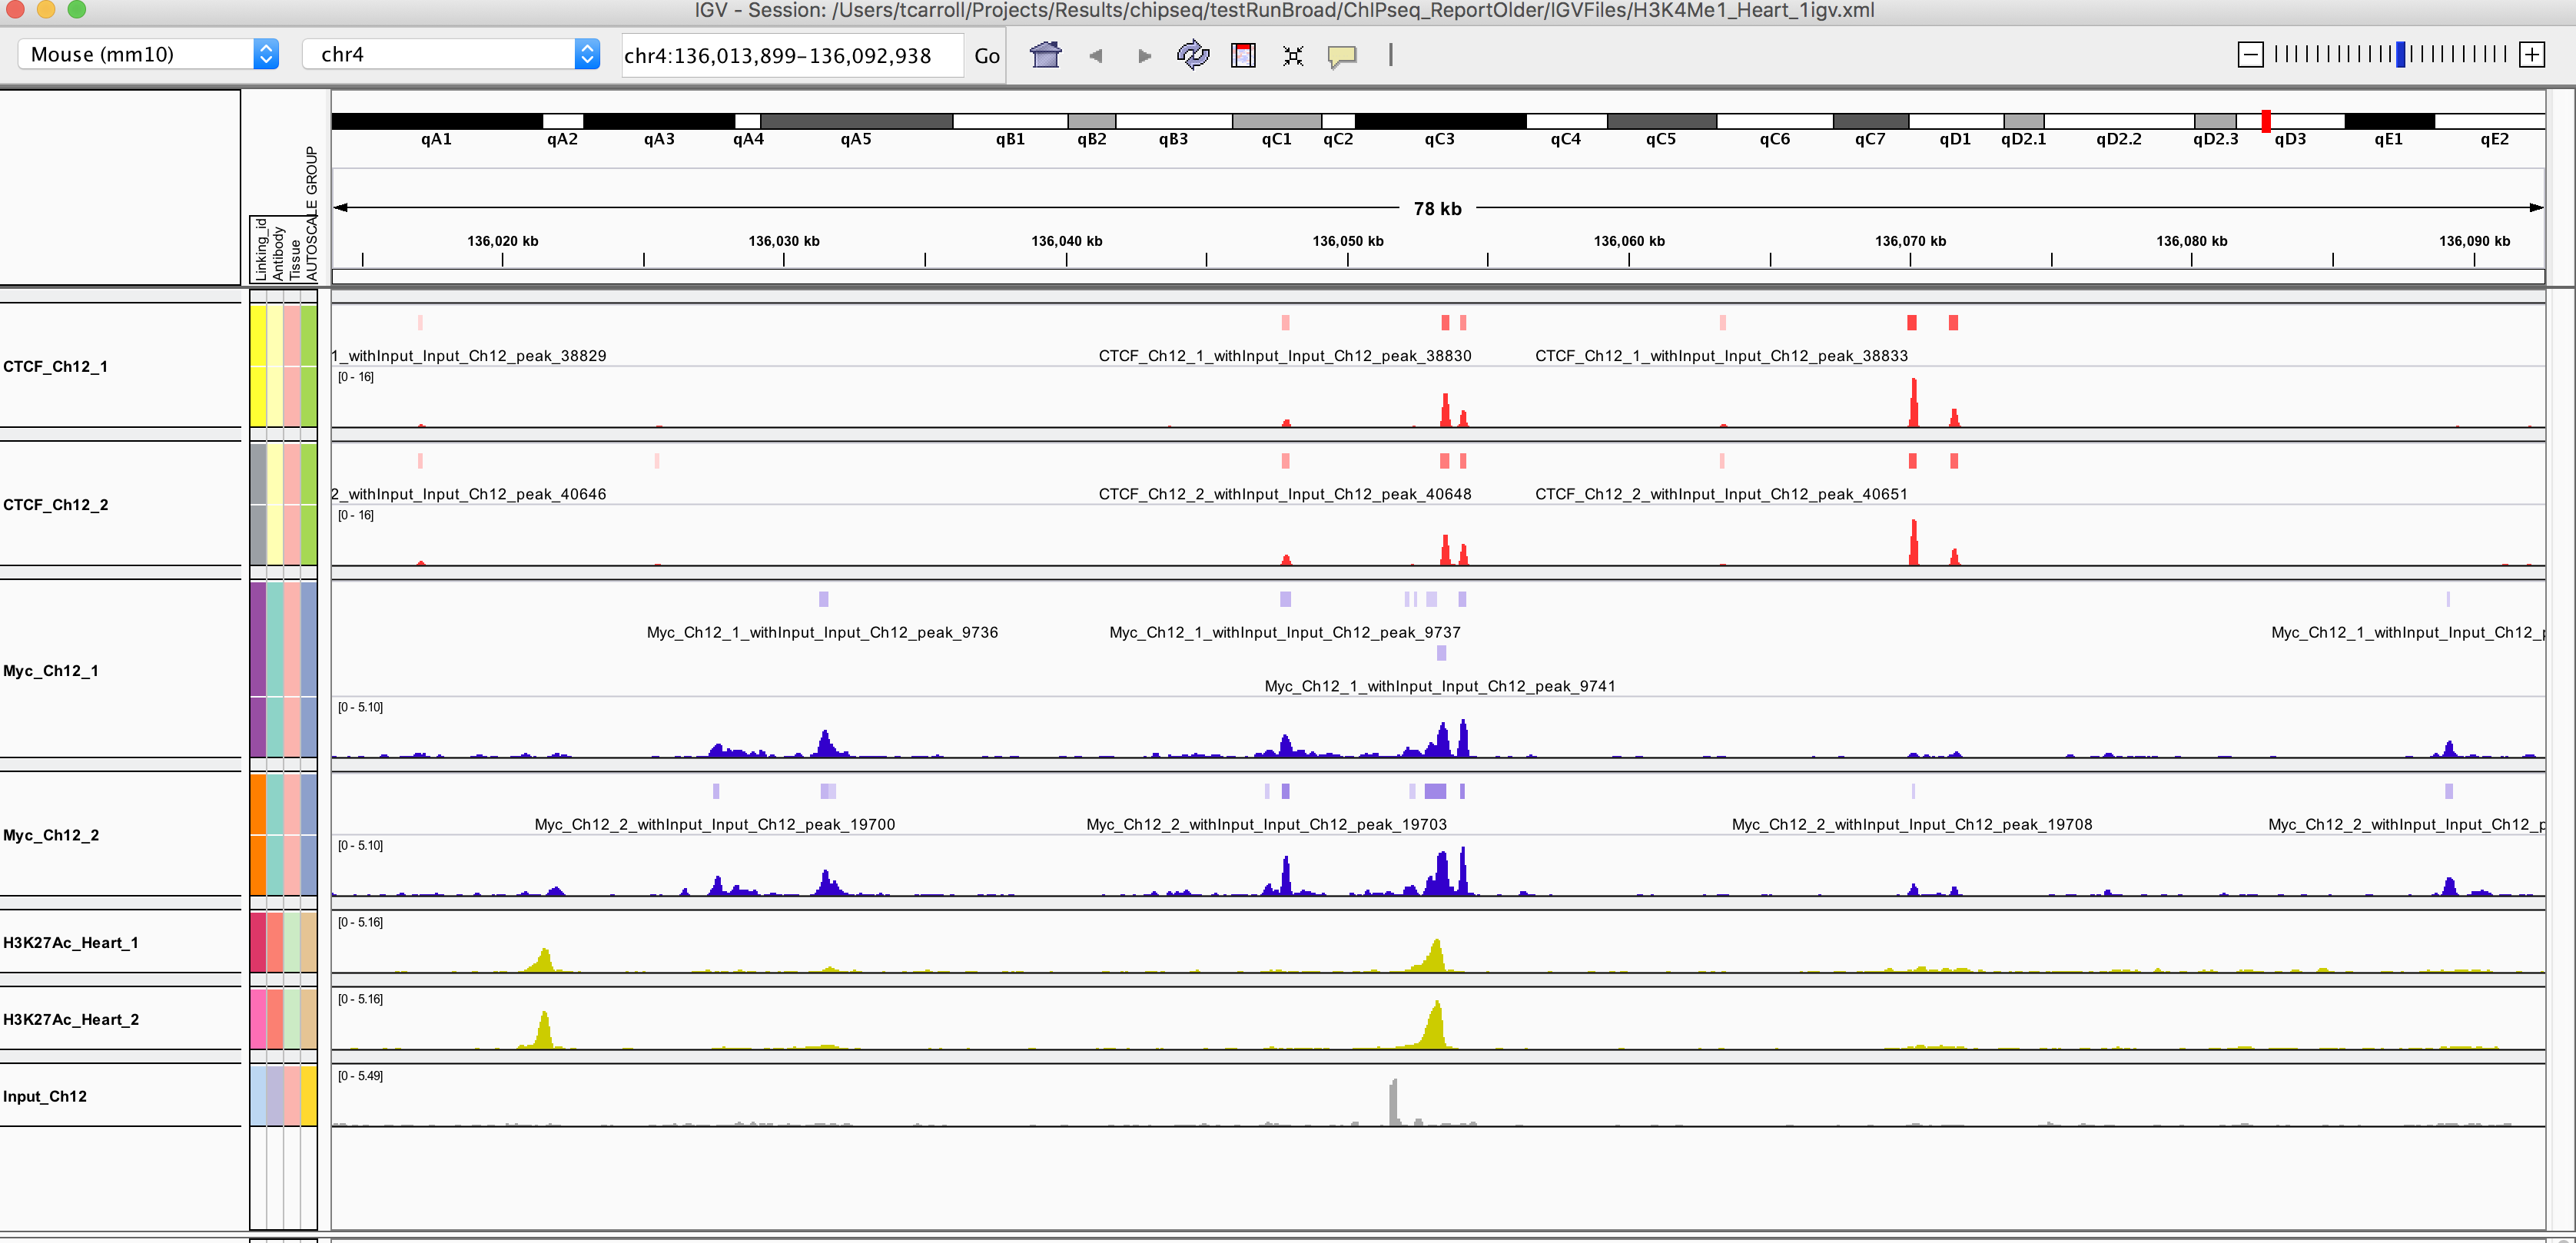Zoom out with the minus icon
This screenshot has height=1243, width=2576.
pyautogui.click(x=2250, y=55)
